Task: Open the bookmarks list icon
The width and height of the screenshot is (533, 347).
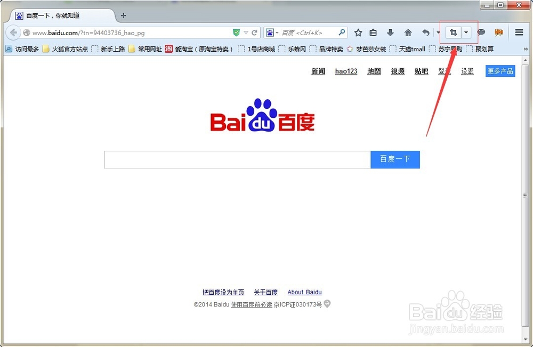Action: pos(373,33)
